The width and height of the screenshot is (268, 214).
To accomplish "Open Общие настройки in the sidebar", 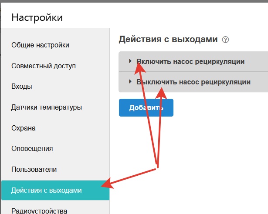I will click(40, 45).
